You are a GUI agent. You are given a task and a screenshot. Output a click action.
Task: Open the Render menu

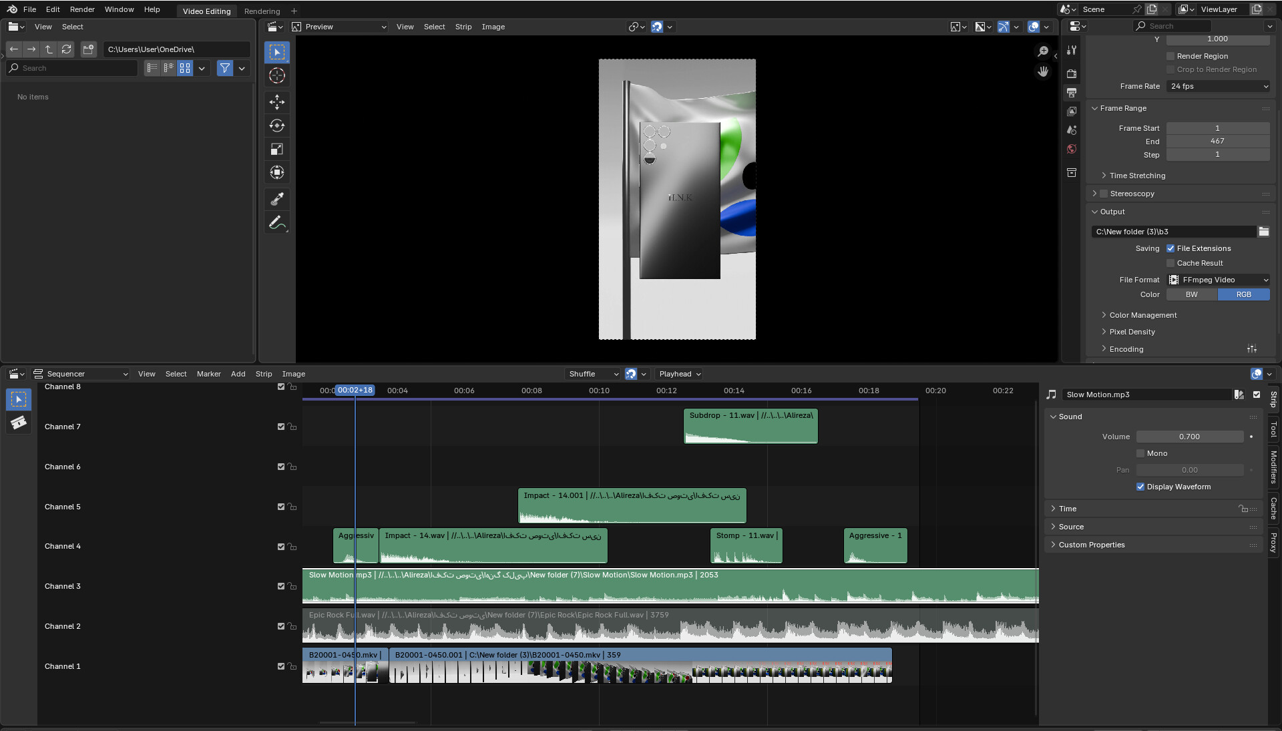tap(82, 9)
